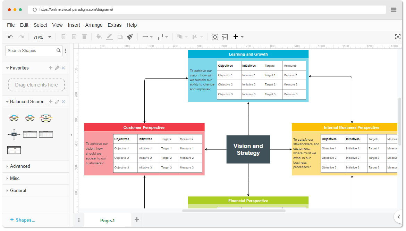Click the Shapes... link at bottom left
406x231 pixels.
(x=23, y=220)
